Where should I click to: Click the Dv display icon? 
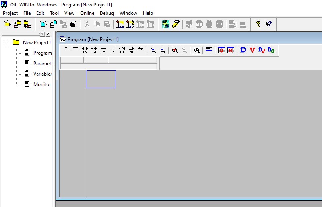click(262, 50)
